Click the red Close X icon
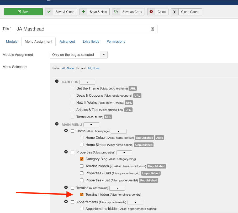 tap(151, 12)
